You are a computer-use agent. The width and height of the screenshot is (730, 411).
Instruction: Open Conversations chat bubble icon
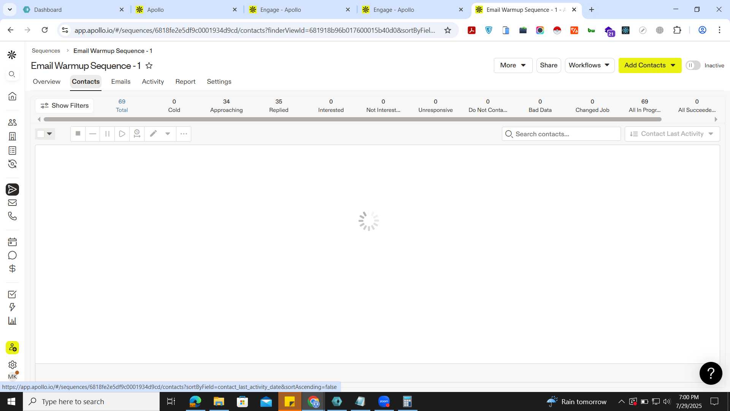(x=12, y=255)
